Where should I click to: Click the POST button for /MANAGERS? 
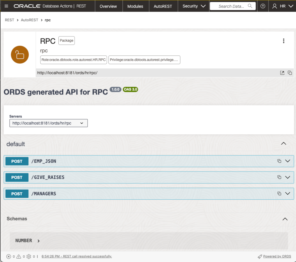pos(17,194)
